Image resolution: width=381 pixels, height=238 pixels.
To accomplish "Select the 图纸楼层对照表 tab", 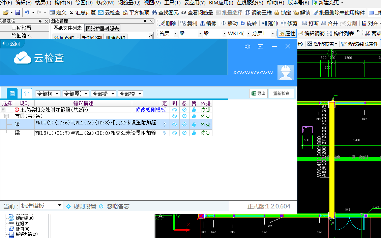I will pyautogui.click(x=102, y=29).
